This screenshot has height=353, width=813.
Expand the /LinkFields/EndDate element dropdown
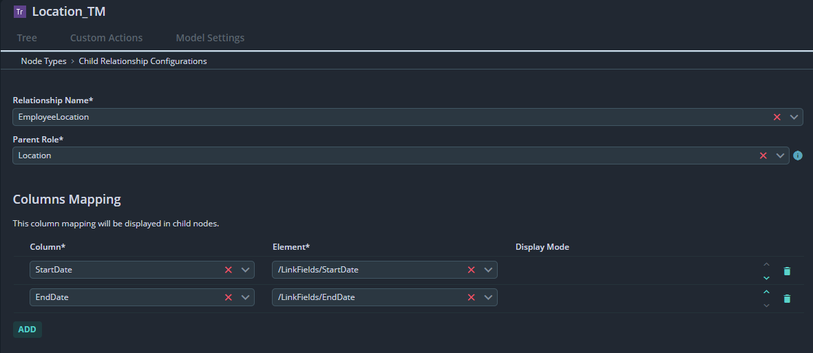pyautogui.click(x=489, y=297)
